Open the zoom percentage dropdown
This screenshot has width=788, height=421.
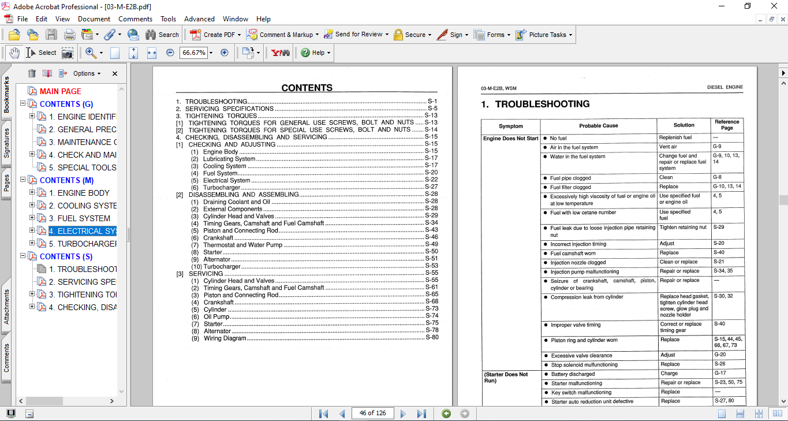click(x=211, y=53)
